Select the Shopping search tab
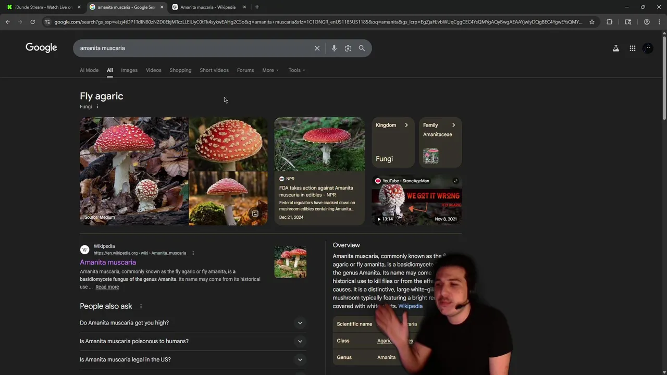This screenshot has width=667, height=375. tap(180, 70)
